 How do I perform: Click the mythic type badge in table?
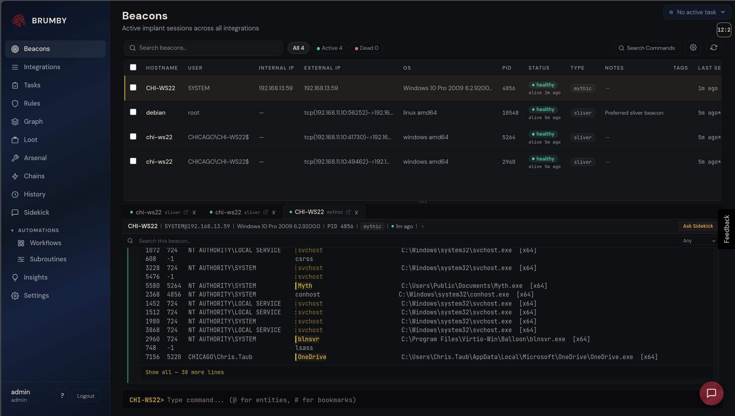click(582, 89)
